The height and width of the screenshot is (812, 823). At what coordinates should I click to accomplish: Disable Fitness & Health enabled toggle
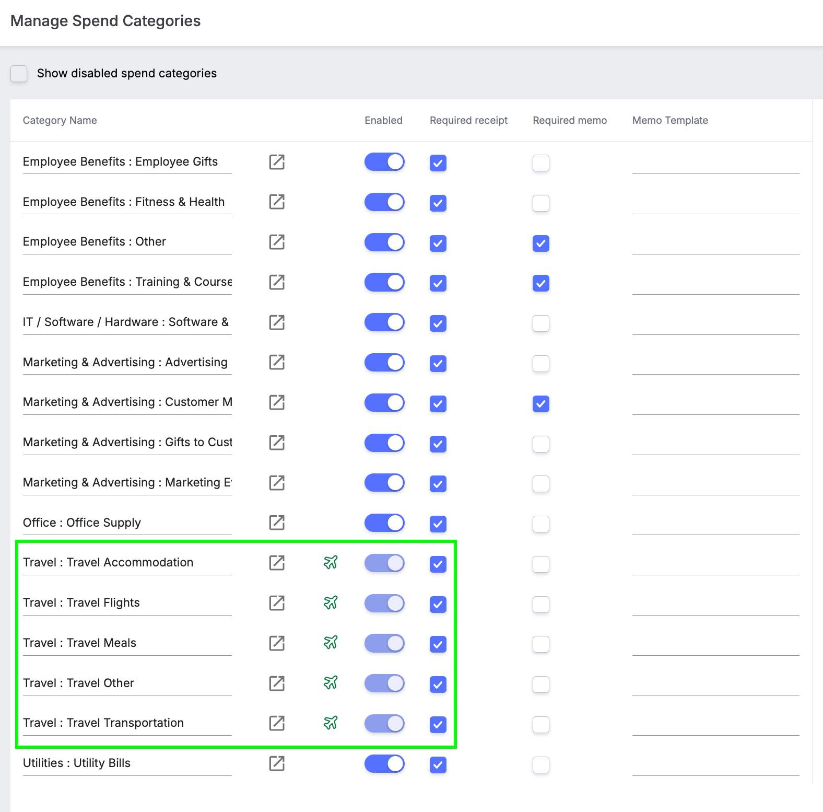point(384,202)
